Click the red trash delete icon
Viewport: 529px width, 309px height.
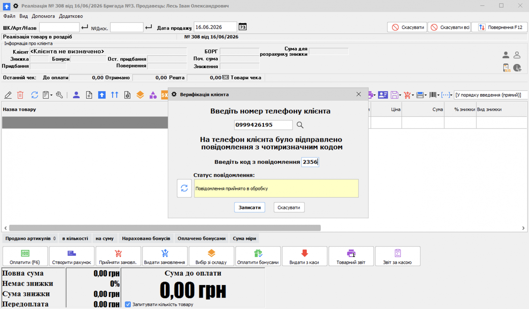tap(20, 95)
